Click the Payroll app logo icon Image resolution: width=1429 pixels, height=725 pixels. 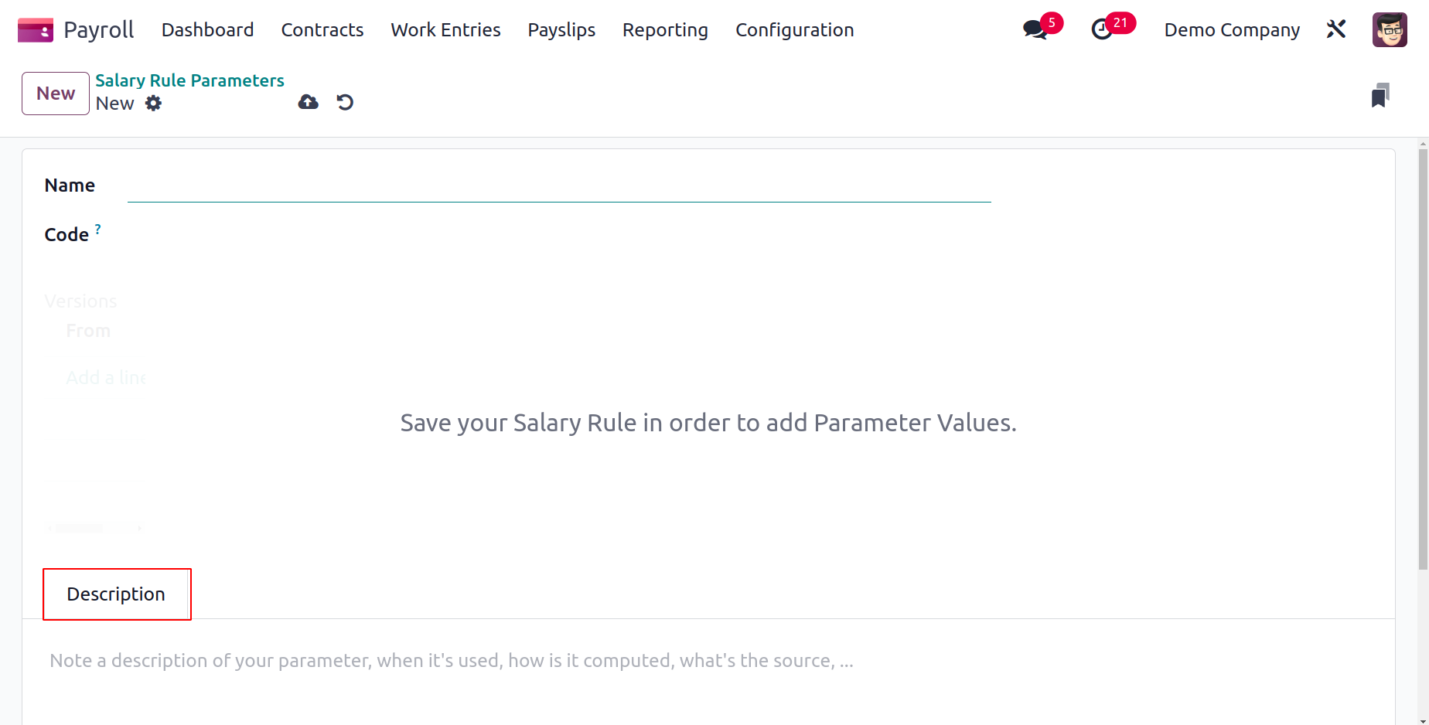click(x=36, y=30)
